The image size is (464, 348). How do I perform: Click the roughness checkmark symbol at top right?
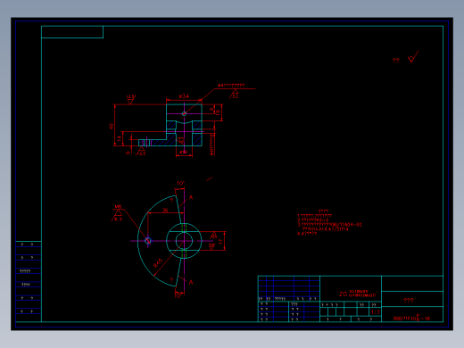[413, 57]
